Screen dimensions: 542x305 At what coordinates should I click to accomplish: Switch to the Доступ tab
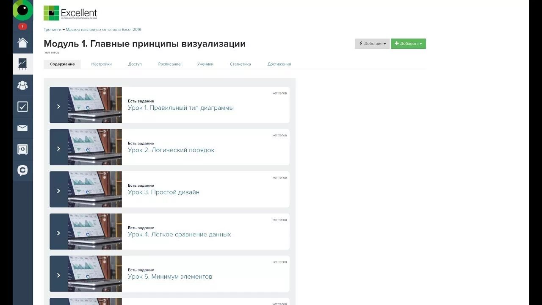click(x=135, y=64)
